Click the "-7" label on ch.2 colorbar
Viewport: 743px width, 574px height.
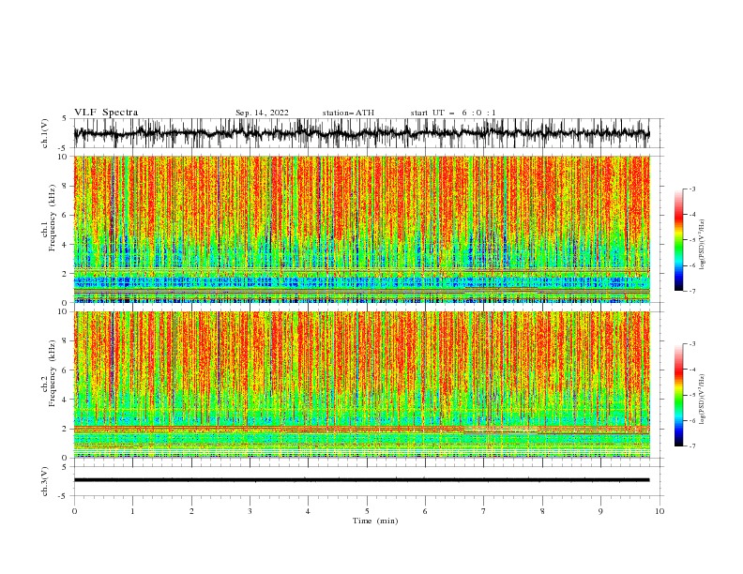click(691, 446)
